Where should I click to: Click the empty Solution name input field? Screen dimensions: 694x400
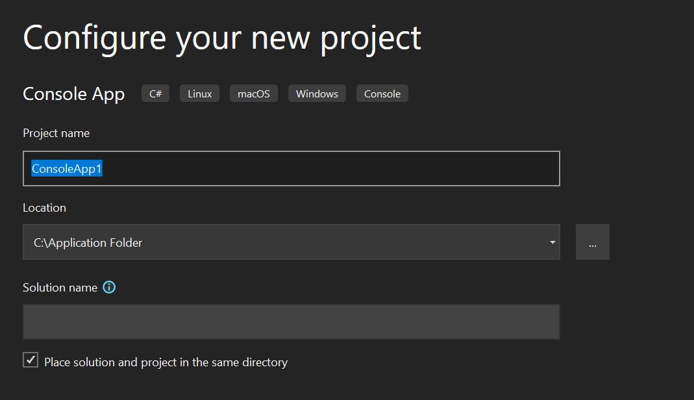(x=292, y=321)
